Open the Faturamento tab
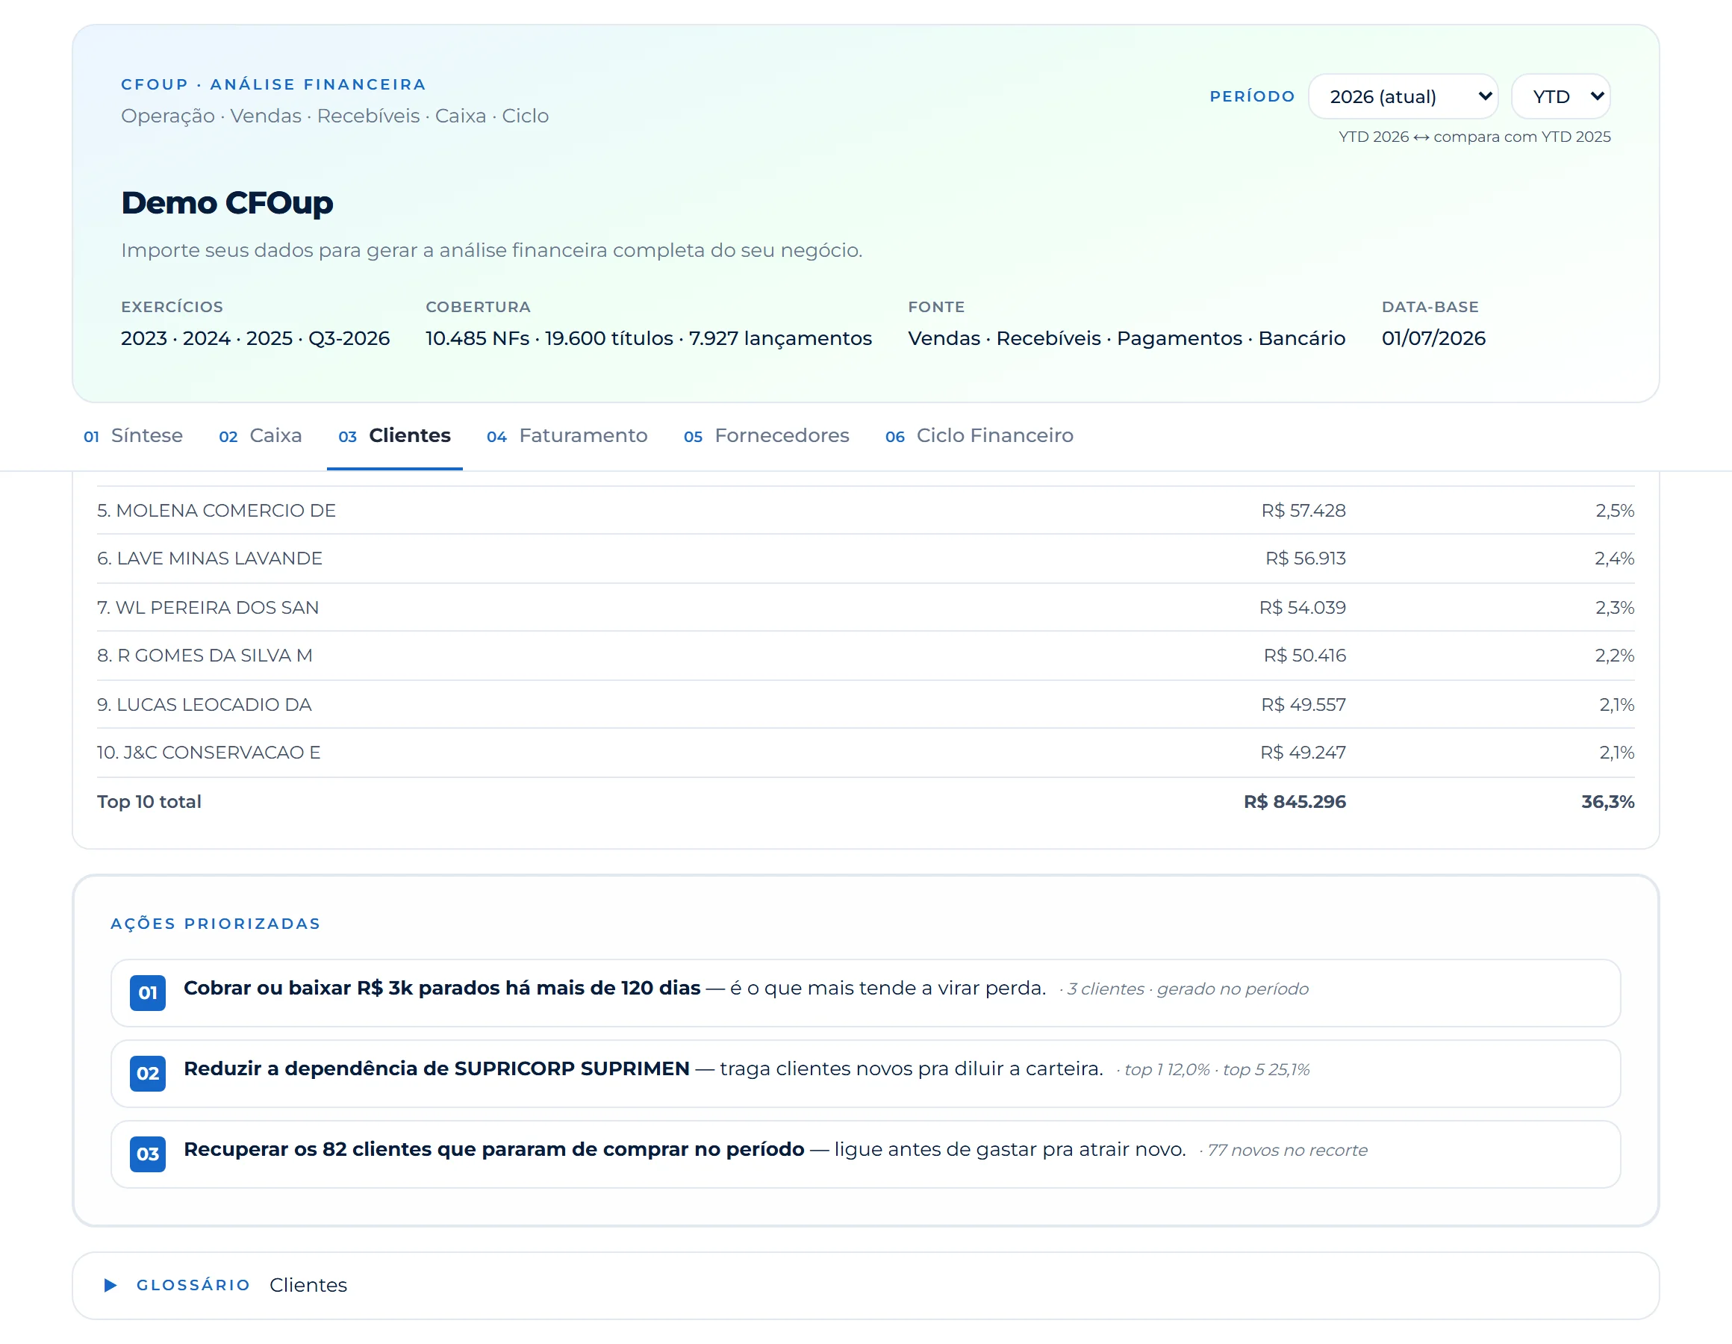The image size is (1732, 1344). pos(567,435)
